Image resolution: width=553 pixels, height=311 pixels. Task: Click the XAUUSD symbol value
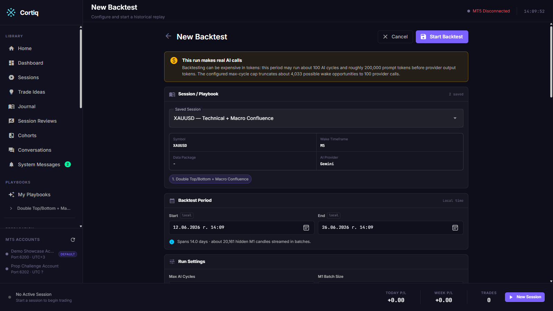[x=180, y=146]
